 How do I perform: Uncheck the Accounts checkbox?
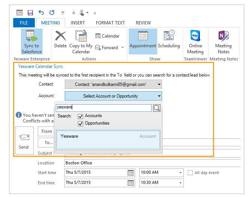[x=80, y=116]
